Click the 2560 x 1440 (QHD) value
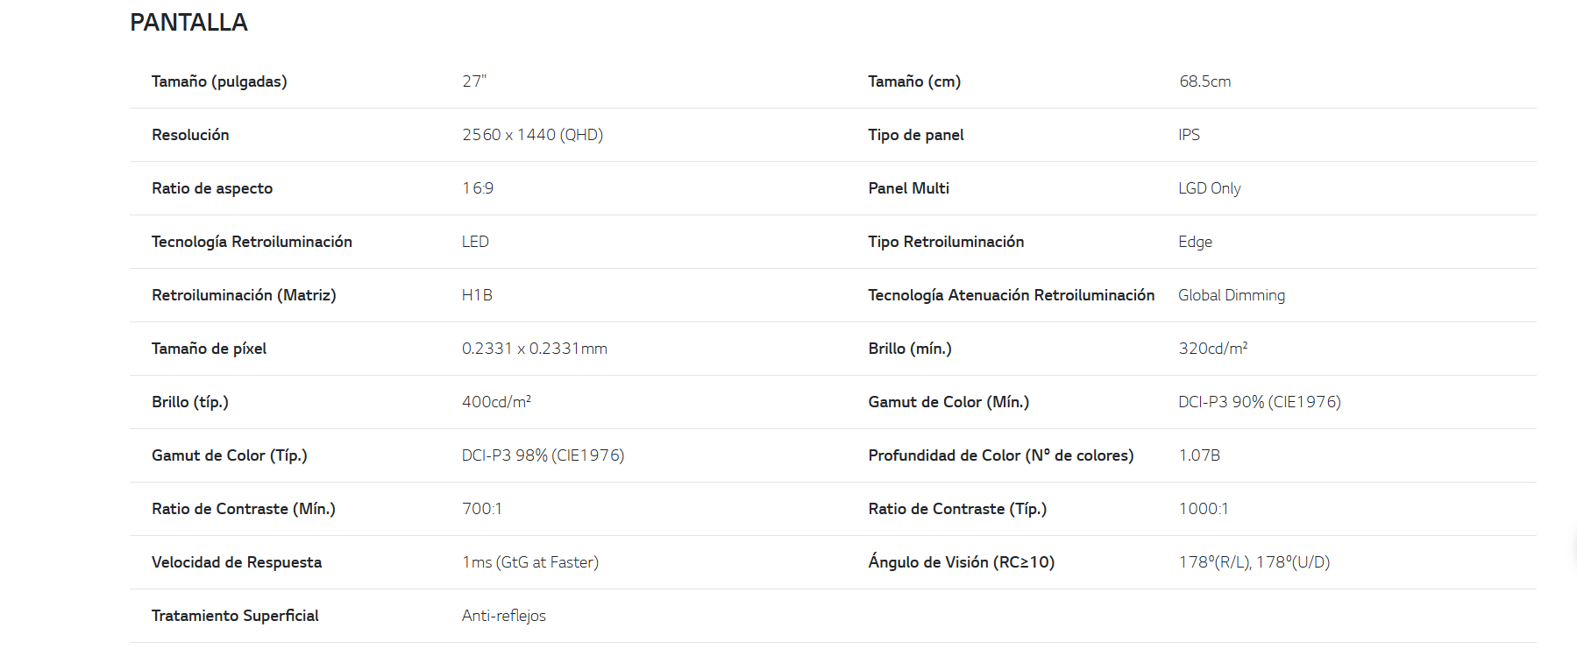Screen dimensions: 1577x649 [x=533, y=135]
